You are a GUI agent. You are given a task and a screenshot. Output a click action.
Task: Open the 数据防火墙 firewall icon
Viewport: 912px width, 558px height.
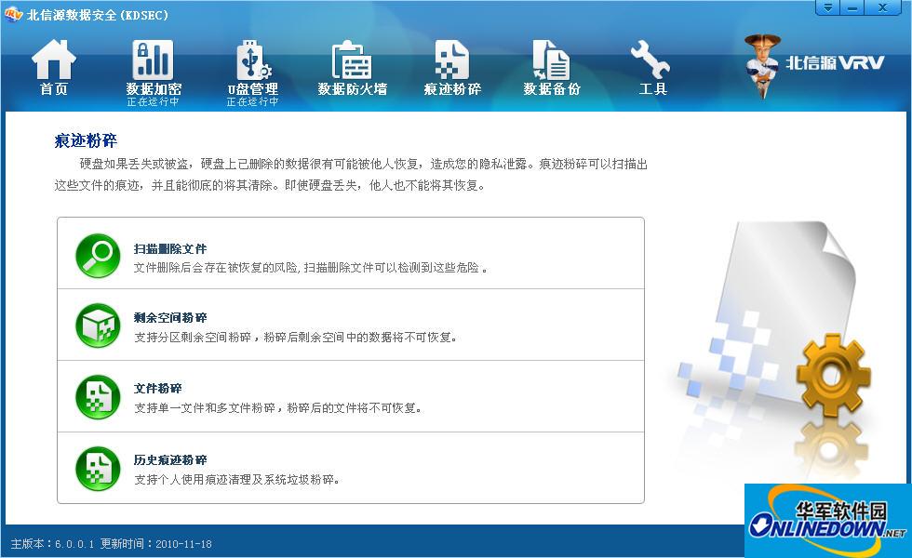352,58
